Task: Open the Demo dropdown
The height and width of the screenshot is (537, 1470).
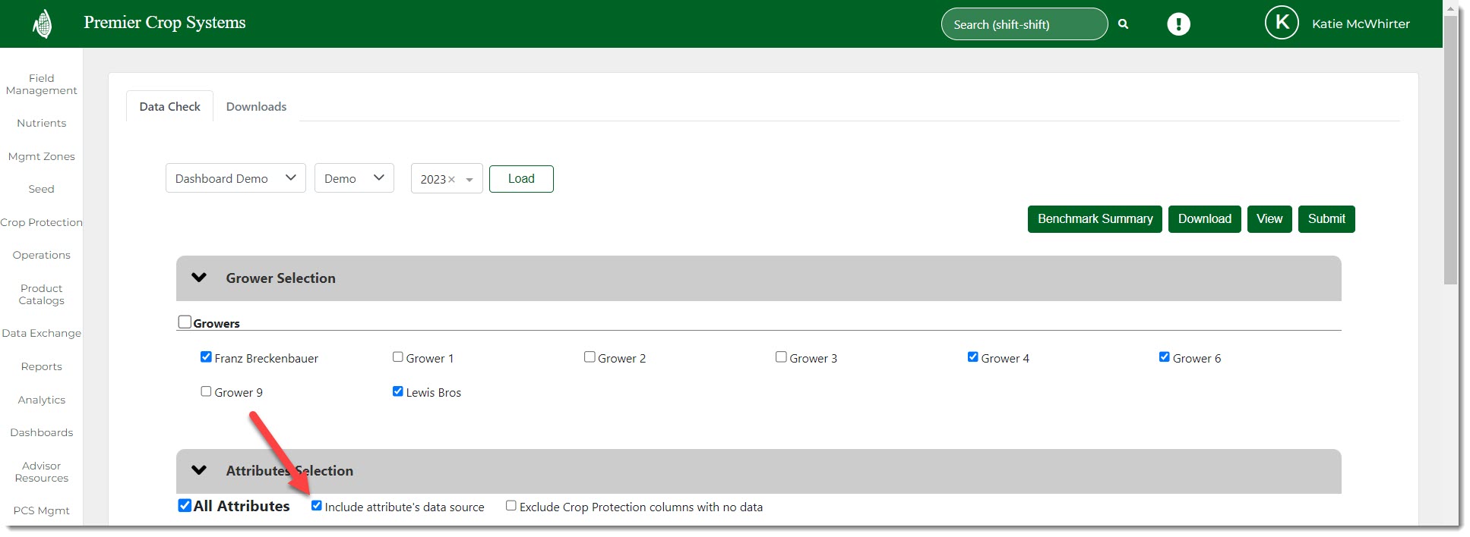Action: tap(354, 178)
